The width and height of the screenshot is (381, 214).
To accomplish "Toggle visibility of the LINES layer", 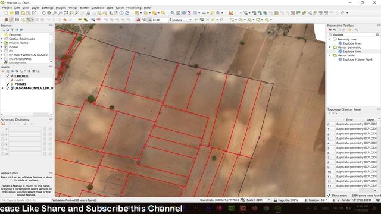I will 8,80.
